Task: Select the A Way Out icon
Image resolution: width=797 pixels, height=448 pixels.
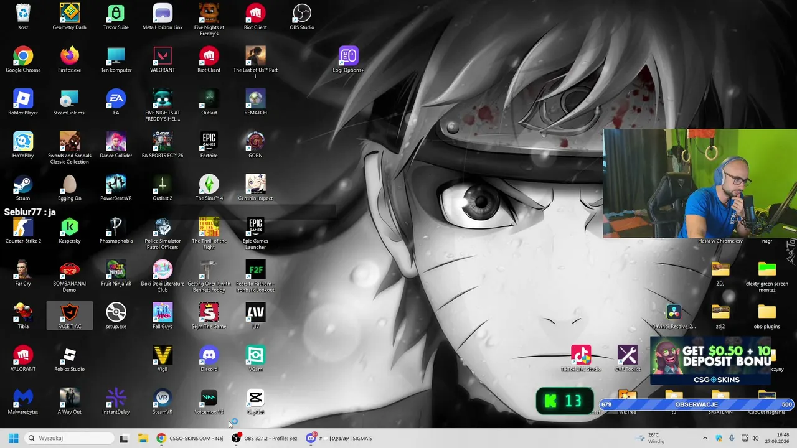Action: click(70, 402)
